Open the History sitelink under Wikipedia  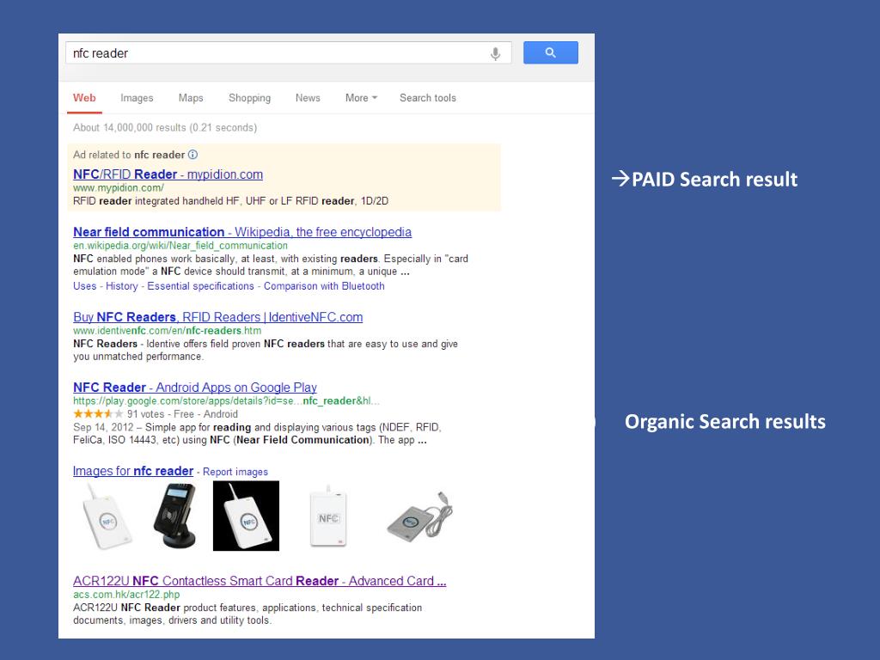[x=122, y=285]
